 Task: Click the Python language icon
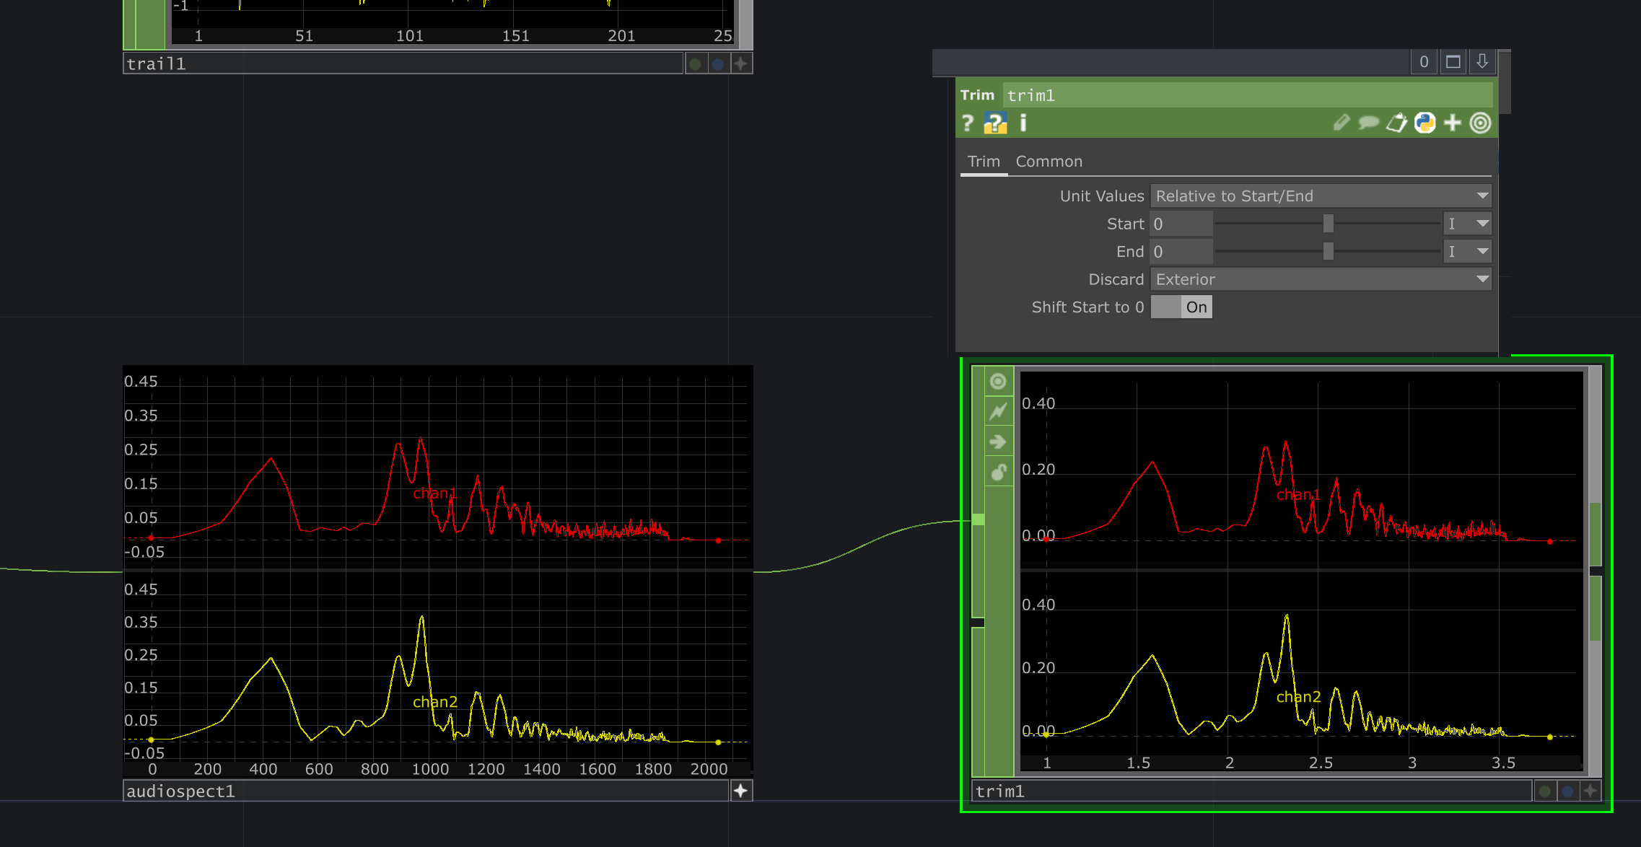[x=1425, y=123]
